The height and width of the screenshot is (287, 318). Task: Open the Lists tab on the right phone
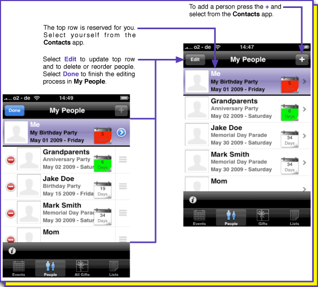point(294,218)
